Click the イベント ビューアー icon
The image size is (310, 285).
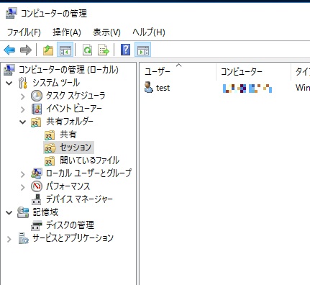click(37, 109)
